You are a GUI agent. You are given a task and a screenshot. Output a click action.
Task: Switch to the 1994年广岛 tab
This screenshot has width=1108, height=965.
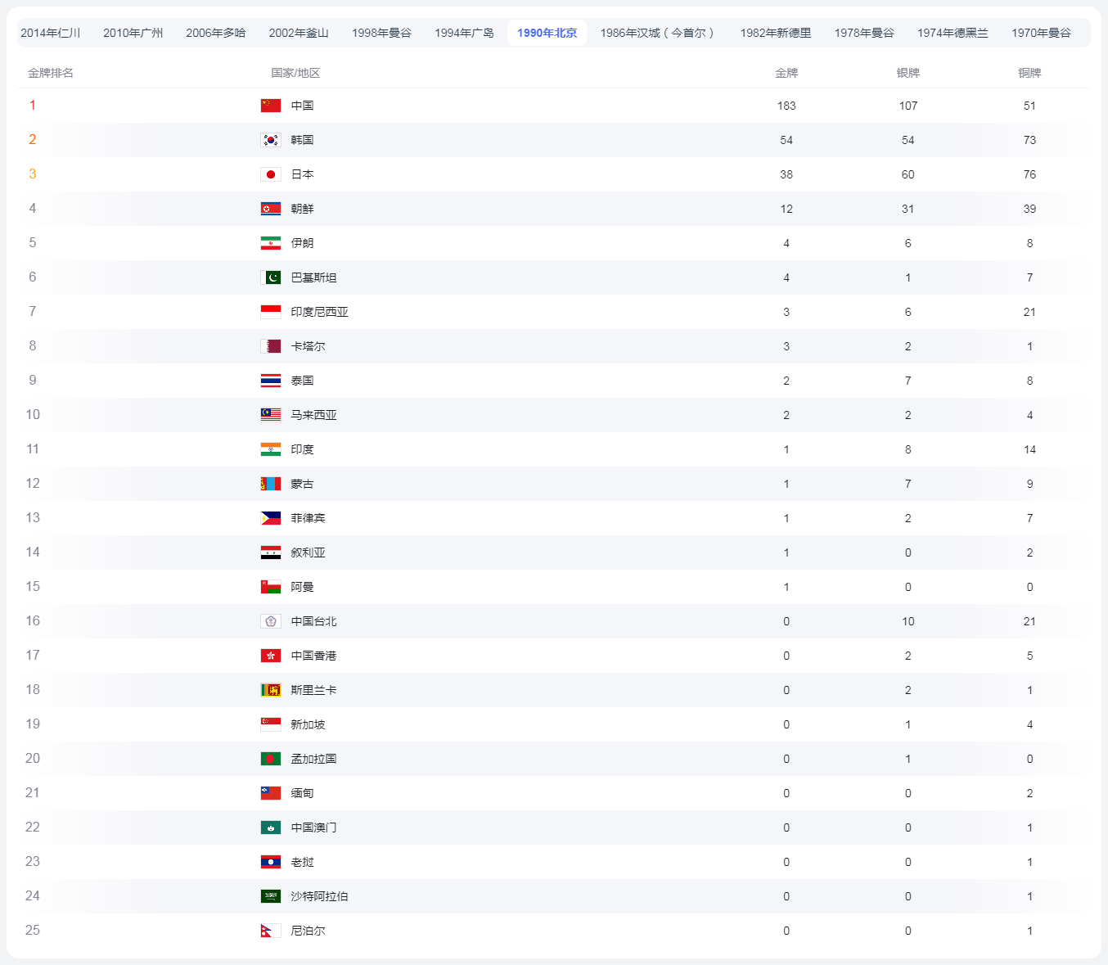pyautogui.click(x=465, y=33)
